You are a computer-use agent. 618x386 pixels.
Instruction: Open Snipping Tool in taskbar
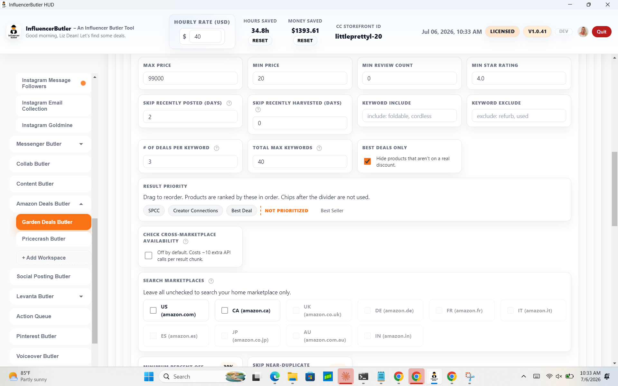pos(469,376)
